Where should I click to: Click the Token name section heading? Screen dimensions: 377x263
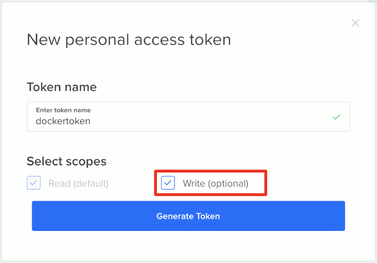pos(61,87)
